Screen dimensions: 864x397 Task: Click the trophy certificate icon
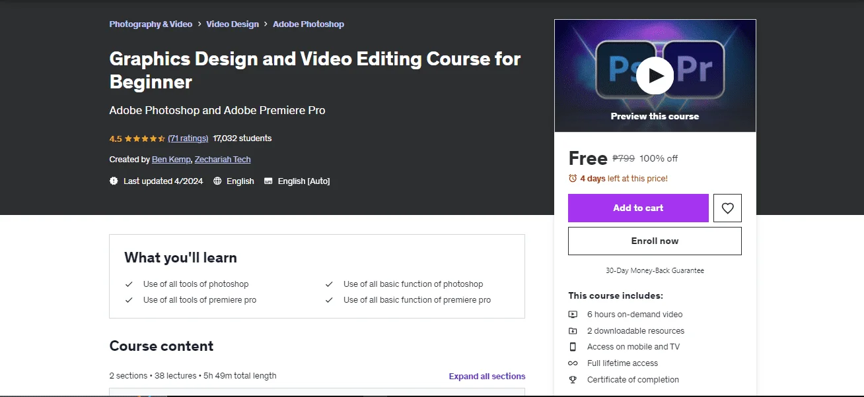[x=573, y=380]
